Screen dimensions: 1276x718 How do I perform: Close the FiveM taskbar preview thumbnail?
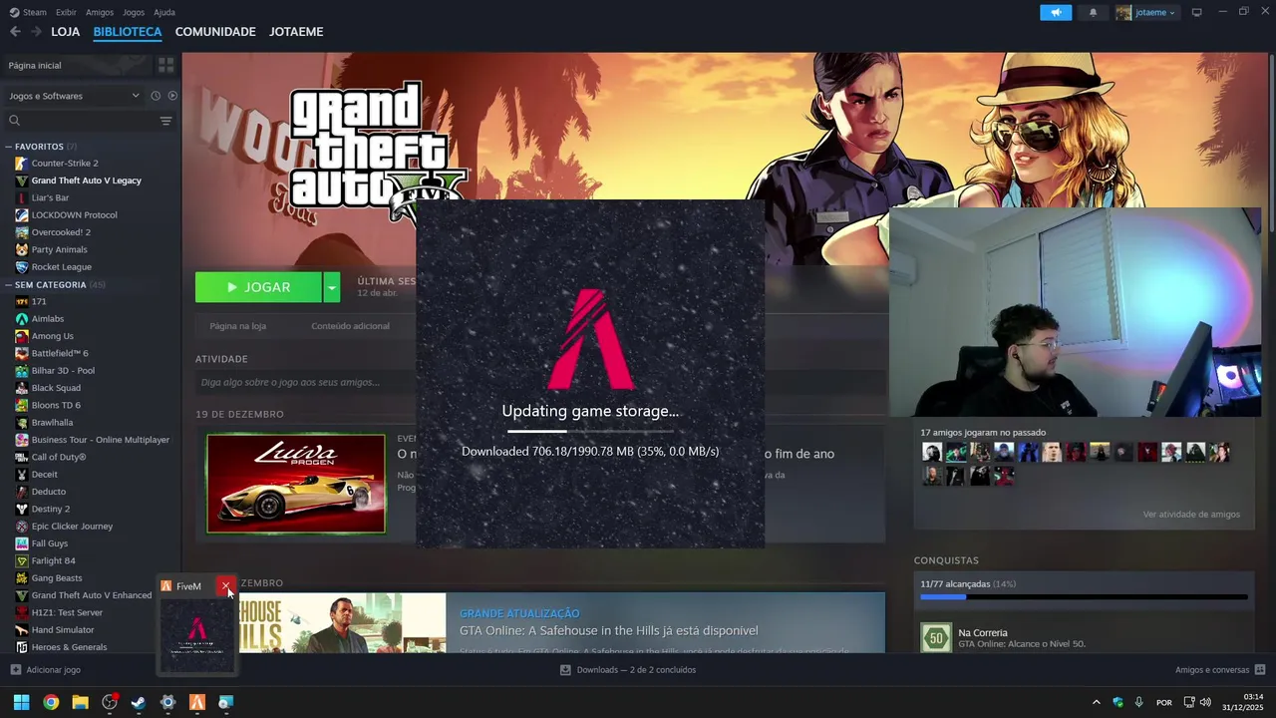click(x=226, y=586)
